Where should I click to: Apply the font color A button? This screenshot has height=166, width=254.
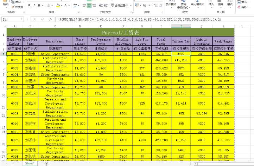65,6
